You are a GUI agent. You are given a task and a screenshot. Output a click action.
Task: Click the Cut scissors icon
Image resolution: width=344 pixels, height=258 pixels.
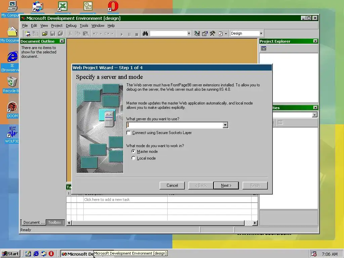point(70,34)
